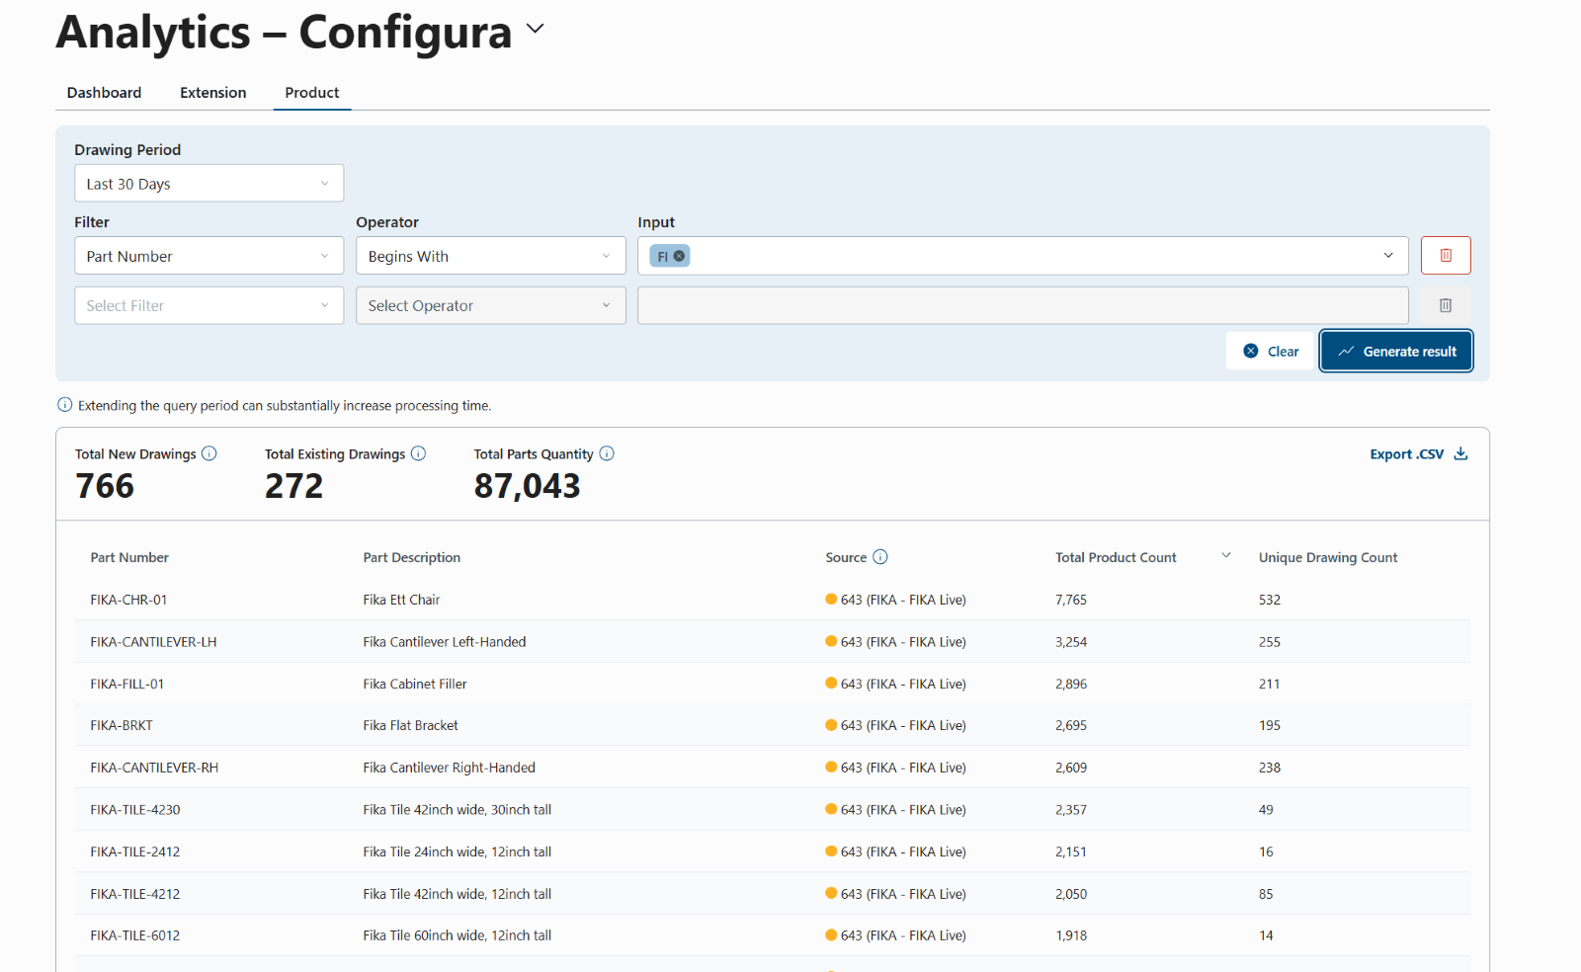Click the 7,765 total product count value
This screenshot has height=972, width=1581.
[x=1071, y=600]
